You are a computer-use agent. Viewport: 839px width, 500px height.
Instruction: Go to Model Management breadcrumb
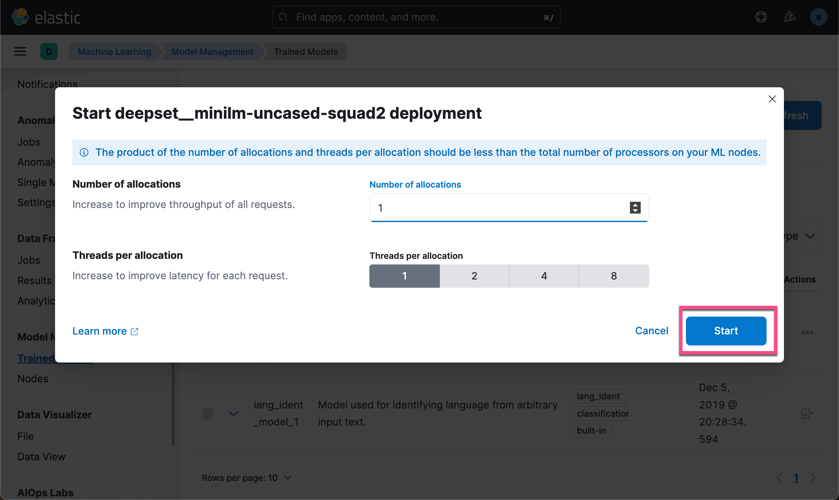[x=212, y=52]
